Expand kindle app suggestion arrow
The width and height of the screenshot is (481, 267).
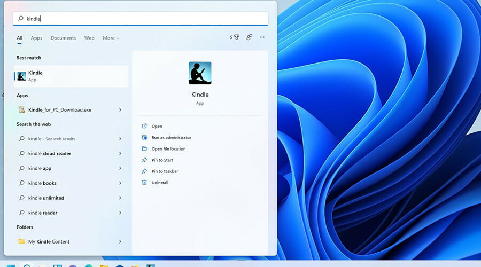[x=120, y=168]
